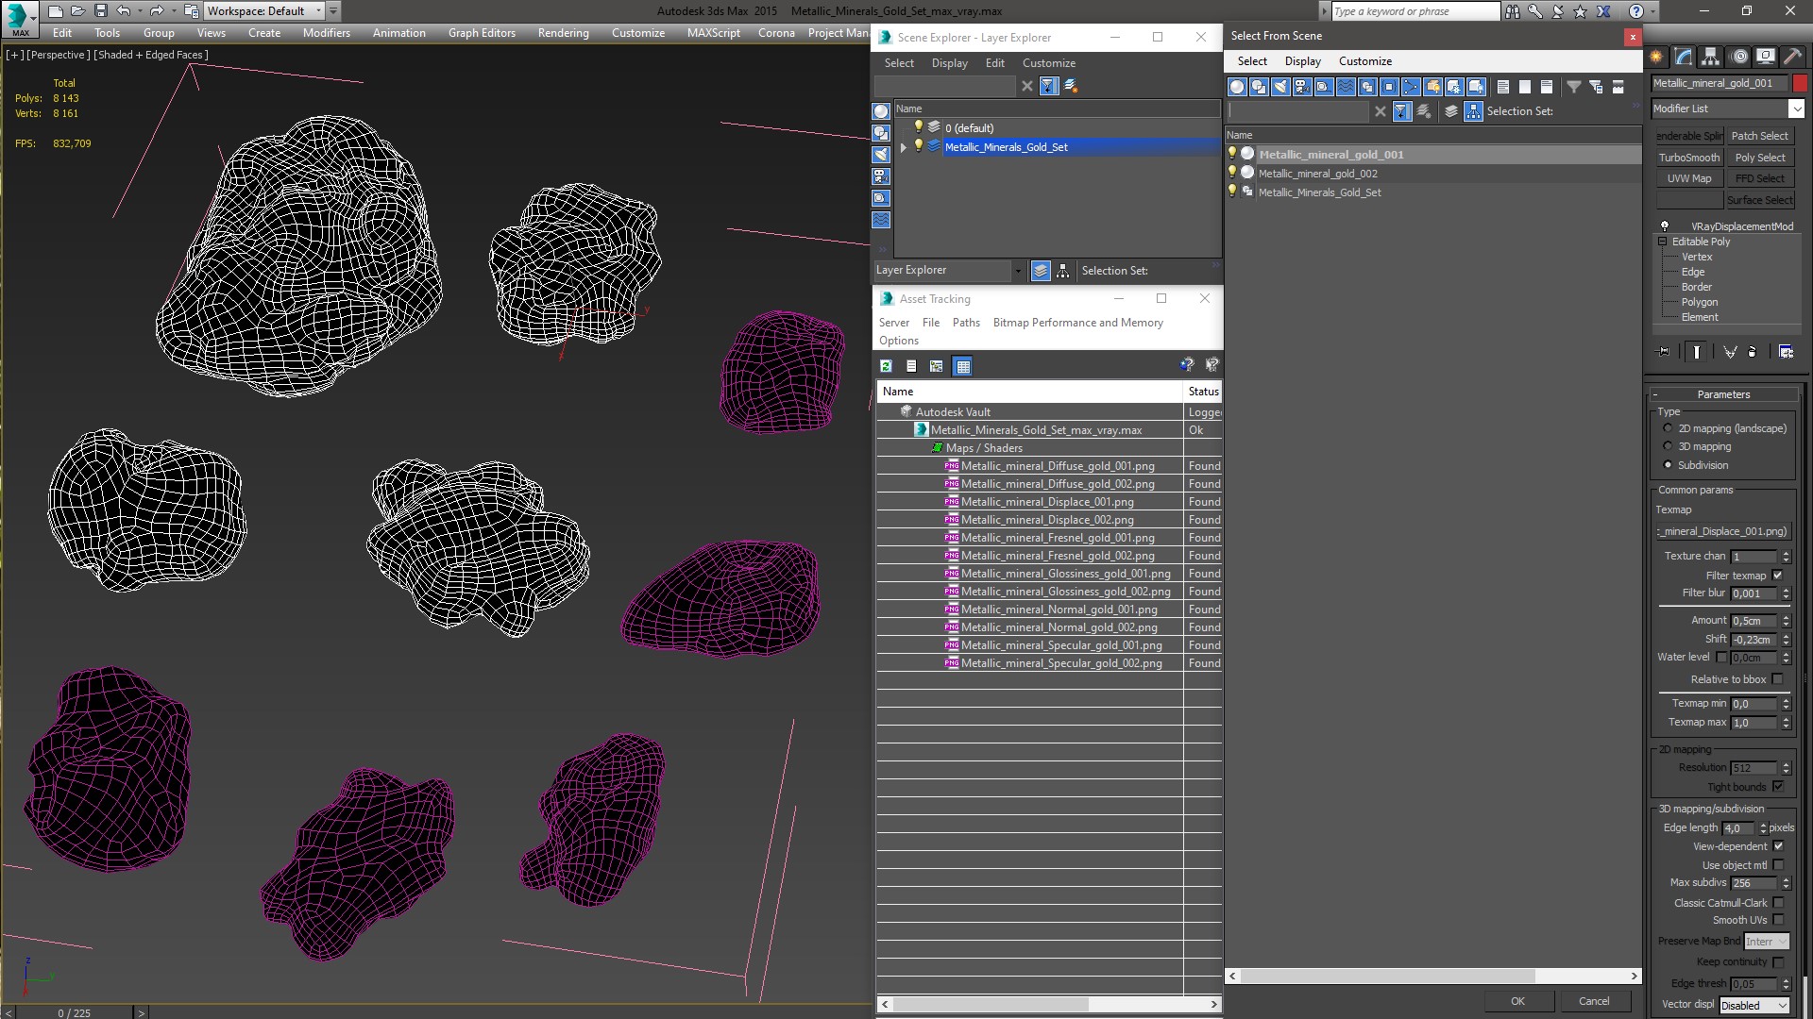Click Display Geometry filter in Select From Scene
Screen dimensions: 1813x1019
pos(1237,87)
